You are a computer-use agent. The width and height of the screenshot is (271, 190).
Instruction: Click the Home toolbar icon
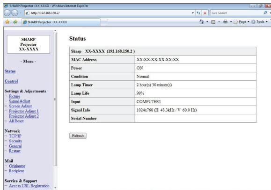pyautogui.click(x=201, y=22)
